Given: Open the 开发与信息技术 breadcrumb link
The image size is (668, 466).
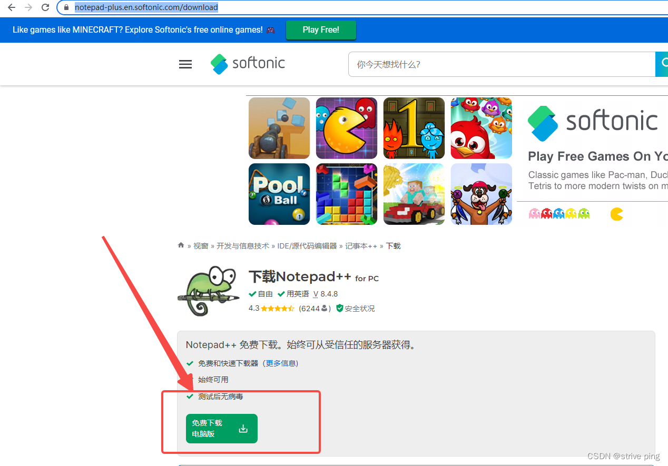Looking at the screenshot, I should pos(243,246).
